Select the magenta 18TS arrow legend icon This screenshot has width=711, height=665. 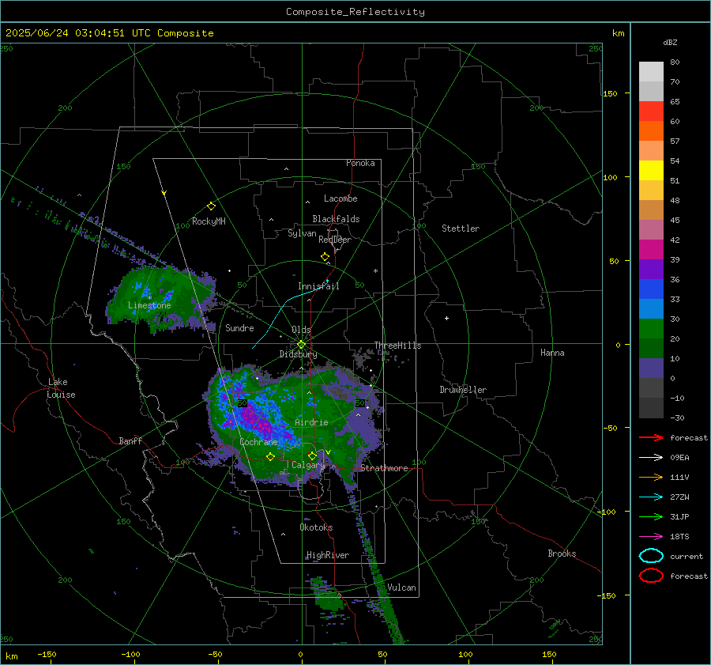pos(651,537)
